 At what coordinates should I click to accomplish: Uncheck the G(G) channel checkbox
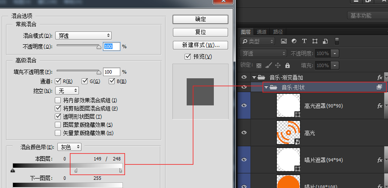coord(85,81)
